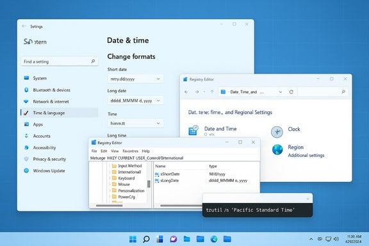Screen dimensions: 369x246
Task: Open Windows Update in Settings sidebar
Action: click(49, 170)
